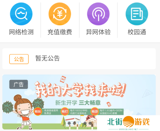Image resolution: width=160 pixels, height=131 pixels.
Task: Tap the 异网体验 text label
Action: click(x=98, y=32)
